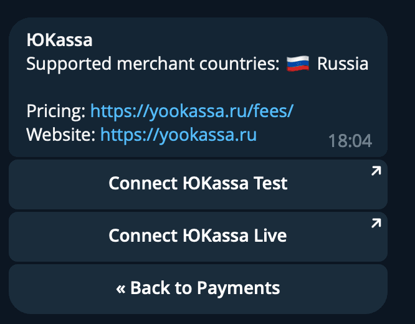415x324 pixels.
Task: Visit the https://yookassa.ru website link
Action: point(178,135)
